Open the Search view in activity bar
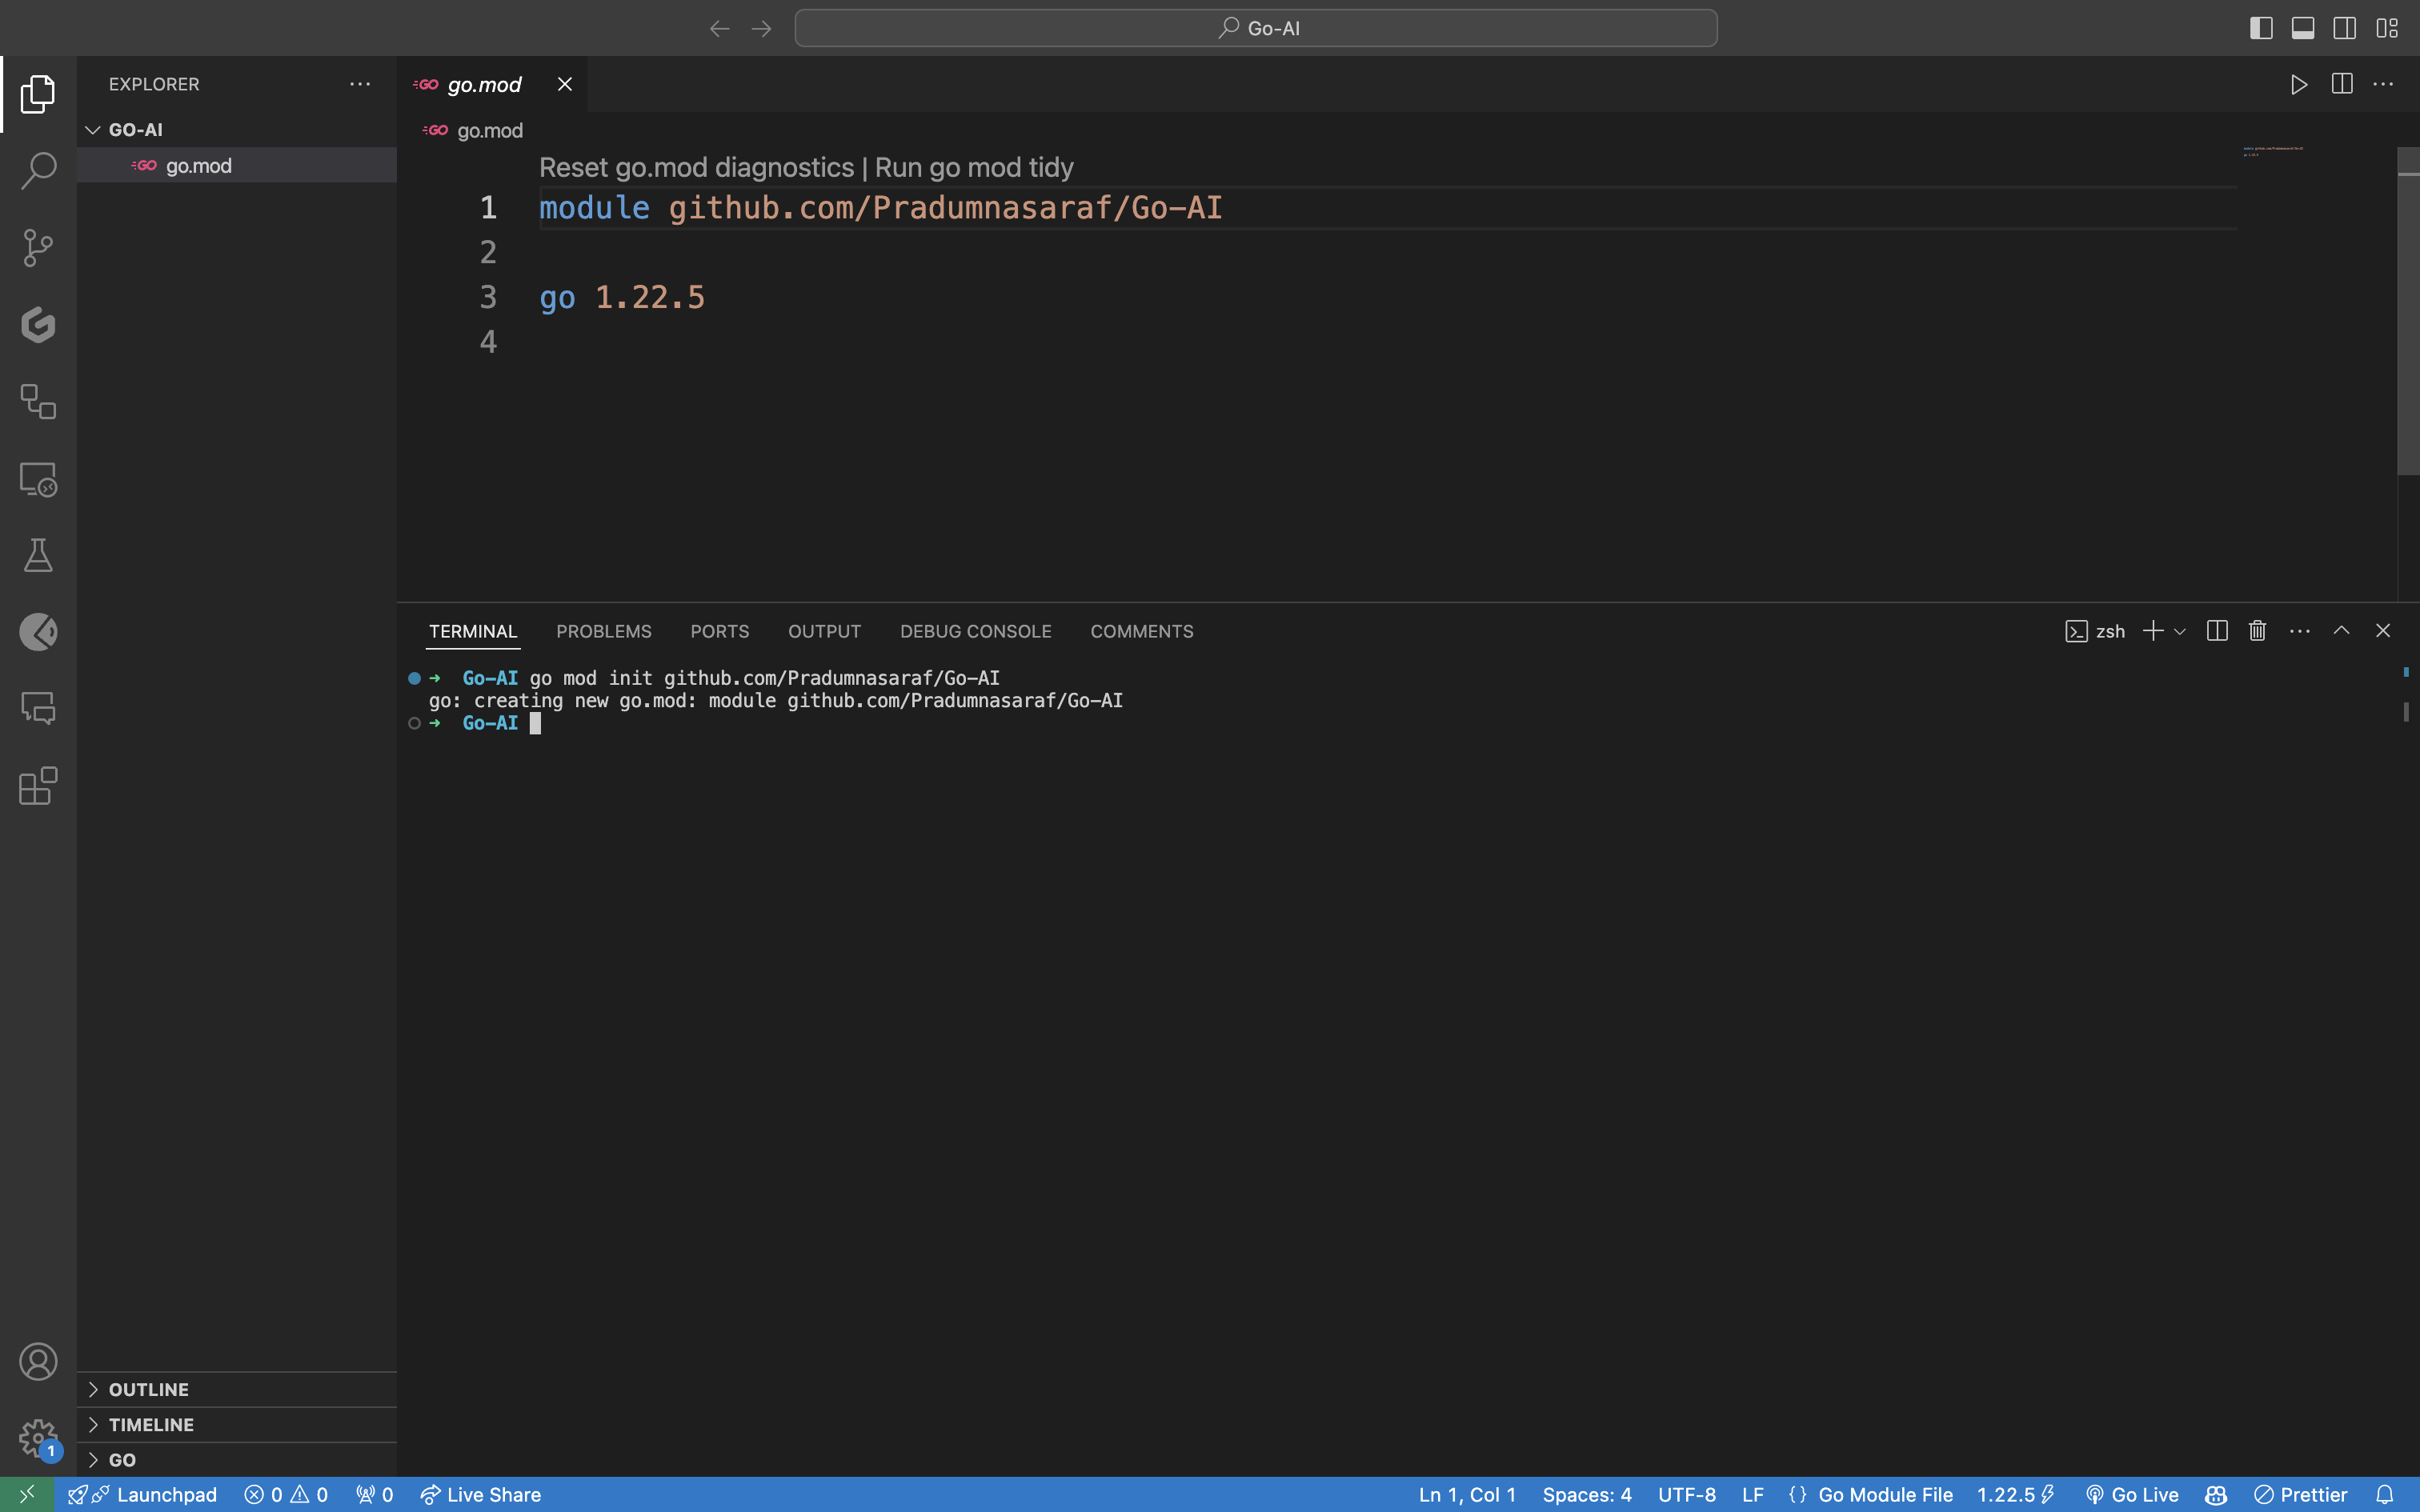 (x=38, y=170)
